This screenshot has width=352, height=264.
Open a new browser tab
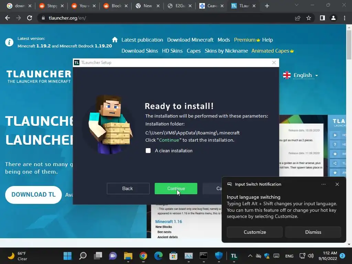(x=267, y=6)
